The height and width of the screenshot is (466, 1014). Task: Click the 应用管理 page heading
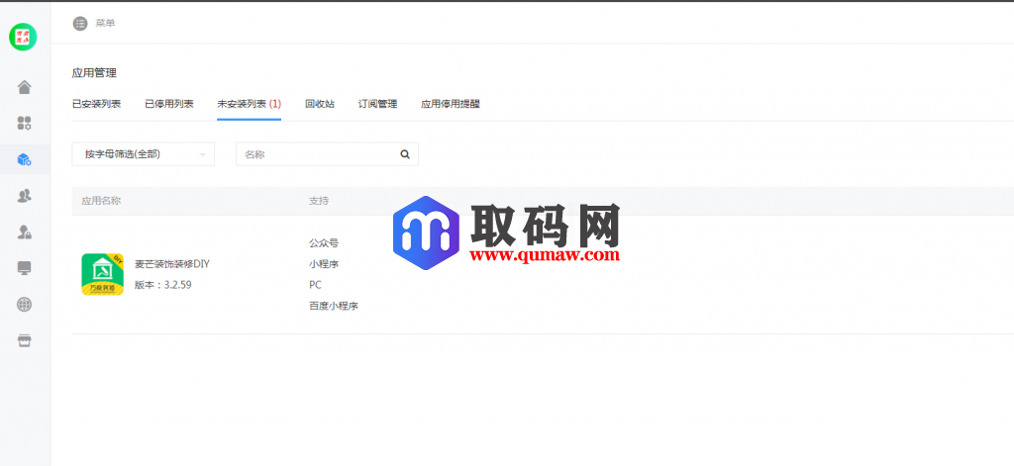tap(94, 73)
